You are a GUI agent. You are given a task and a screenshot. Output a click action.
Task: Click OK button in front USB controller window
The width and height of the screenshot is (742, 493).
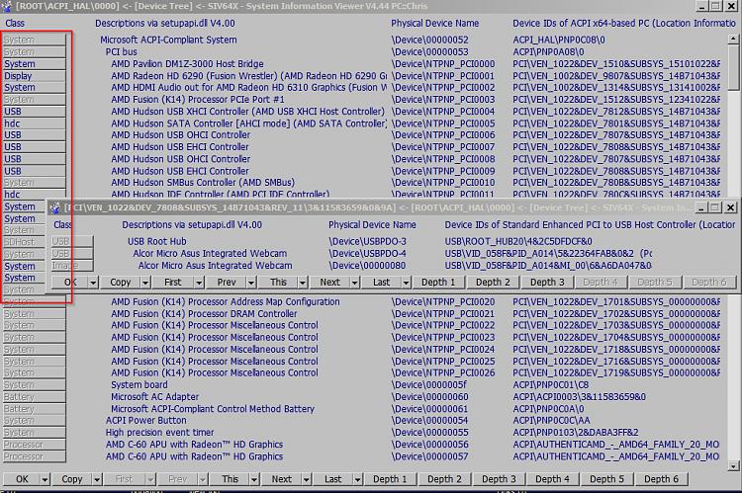click(70, 283)
